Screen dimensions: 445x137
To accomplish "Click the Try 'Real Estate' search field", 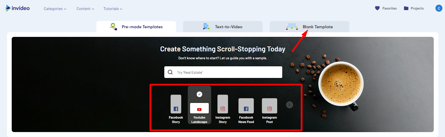I will pos(223,72).
